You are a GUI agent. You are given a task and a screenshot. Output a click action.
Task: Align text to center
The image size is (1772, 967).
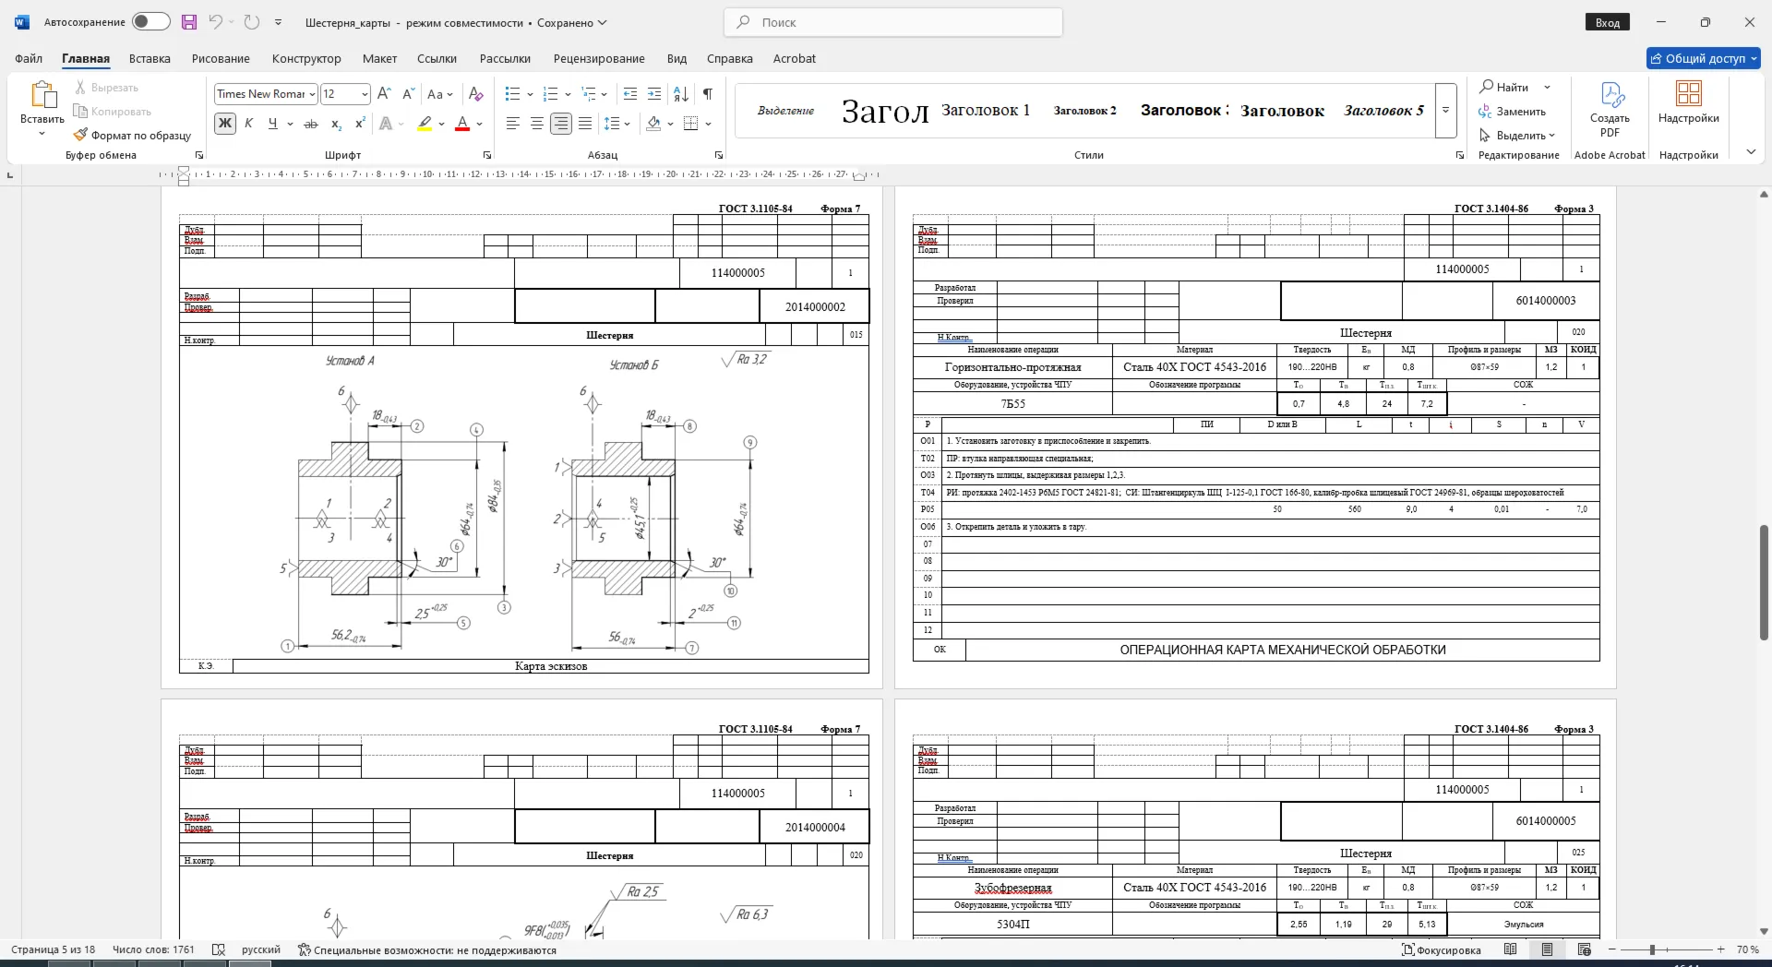click(x=537, y=124)
